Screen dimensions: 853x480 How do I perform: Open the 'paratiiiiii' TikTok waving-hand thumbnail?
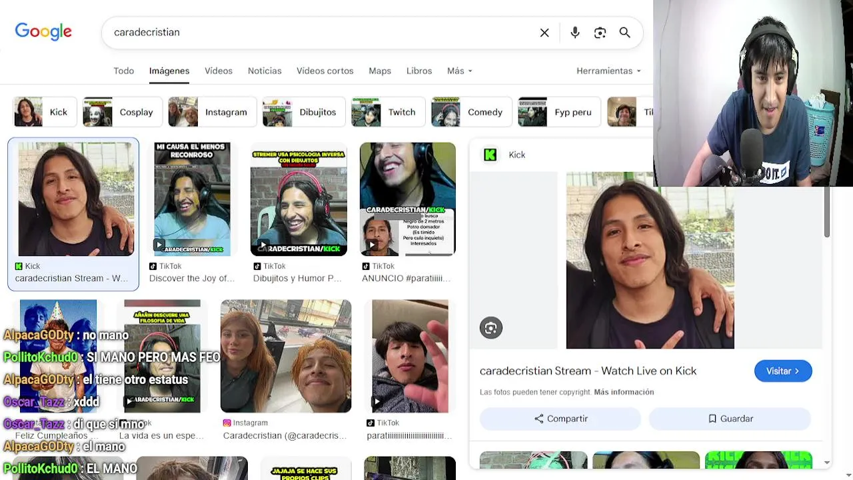[x=410, y=356]
